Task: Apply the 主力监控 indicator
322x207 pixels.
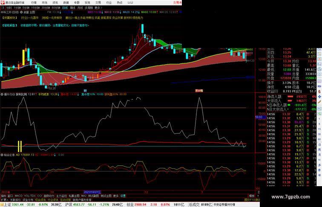Action: point(62,196)
